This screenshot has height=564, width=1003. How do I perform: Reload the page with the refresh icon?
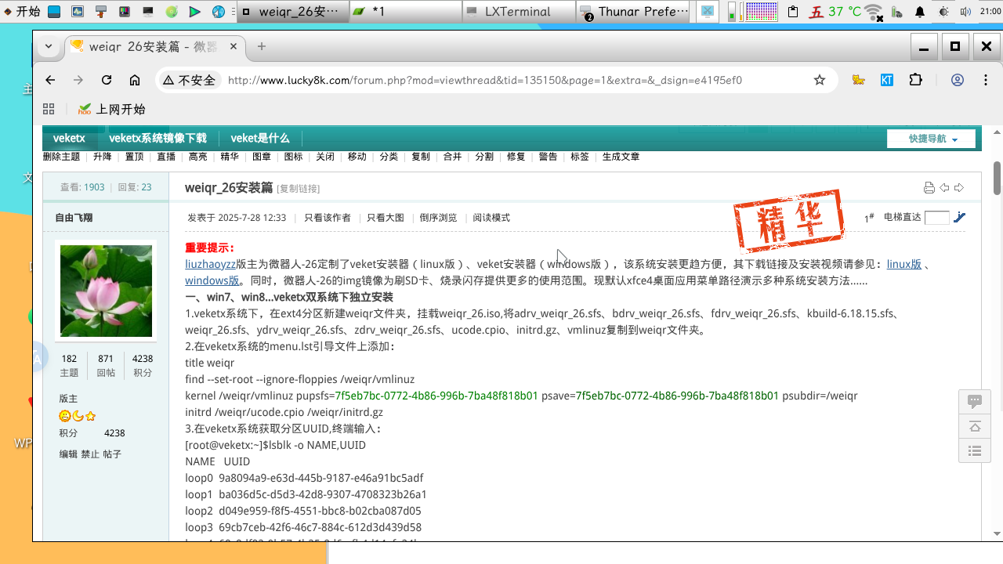point(106,80)
